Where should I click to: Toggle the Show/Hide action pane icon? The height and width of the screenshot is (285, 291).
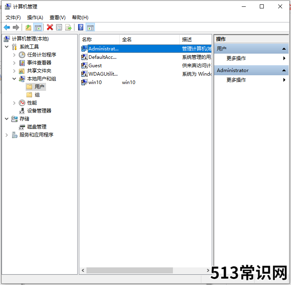tap(90, 28)
